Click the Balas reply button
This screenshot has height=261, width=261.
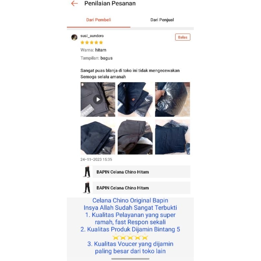click(x=183, y=37)
